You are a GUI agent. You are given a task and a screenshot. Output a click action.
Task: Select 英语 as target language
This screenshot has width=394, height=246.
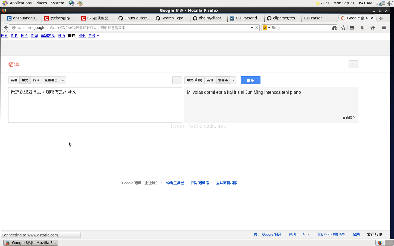pyautogui.click(x=210, y=80)
